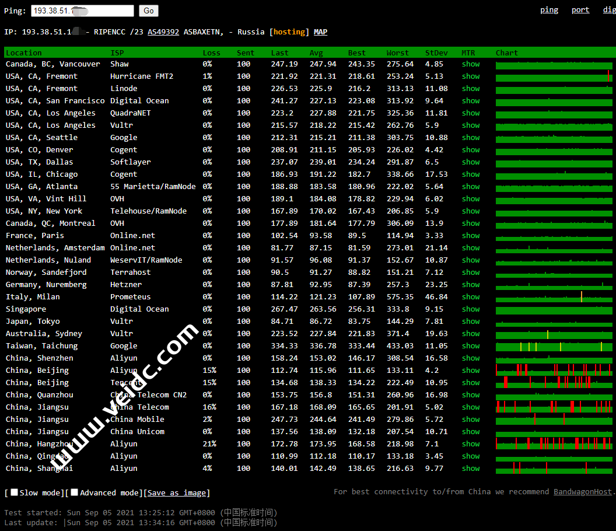Show MTR for Canada Vancouver Shaw

pos(471,64)
